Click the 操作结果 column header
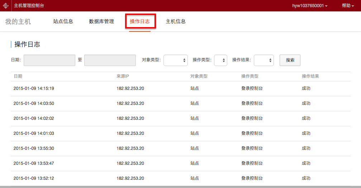 pos(310,76)
